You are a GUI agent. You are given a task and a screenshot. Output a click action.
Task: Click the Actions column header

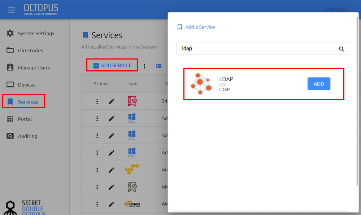[101, 83]
